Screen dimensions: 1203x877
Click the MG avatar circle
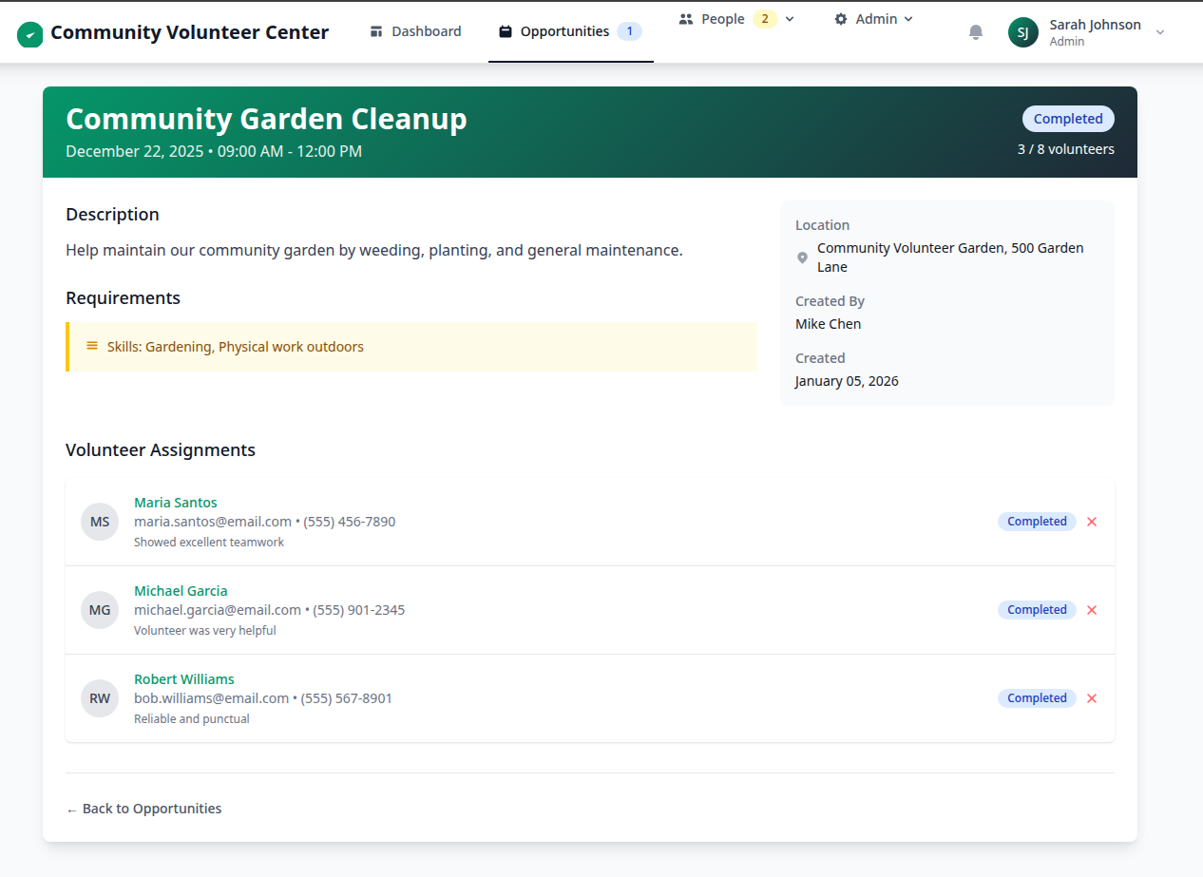[100, 610]
